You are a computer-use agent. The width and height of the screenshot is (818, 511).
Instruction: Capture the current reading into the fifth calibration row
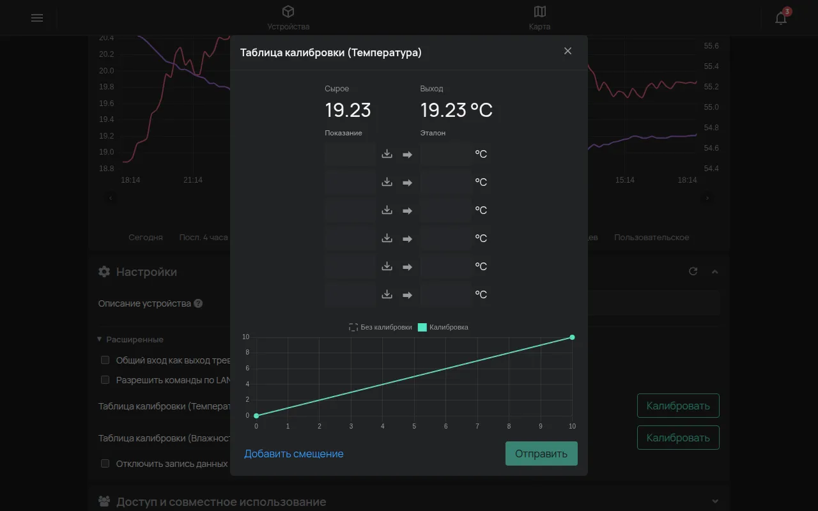click(x=387, y=266)
